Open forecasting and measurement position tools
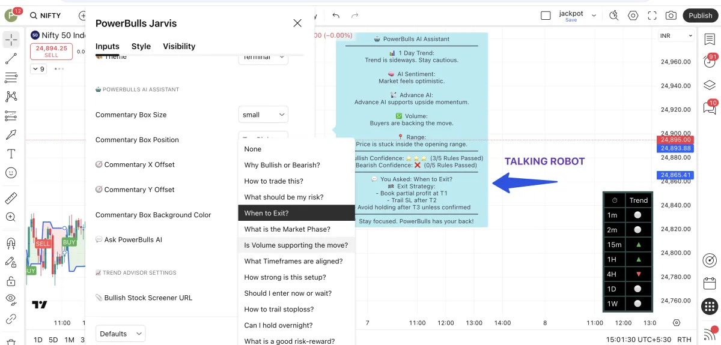This screenshot has height=345, width=721. (x=11, y=115)
